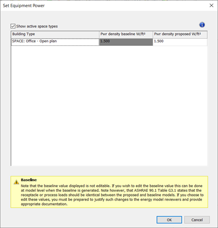Toggle the Show active space types checkbox
218x228 pixels.
[13, 26]
